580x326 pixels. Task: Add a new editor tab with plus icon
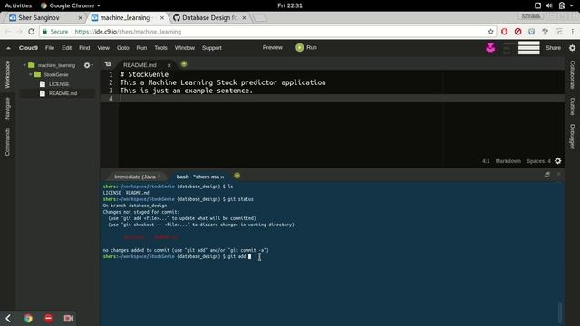(x=184, y=64)
